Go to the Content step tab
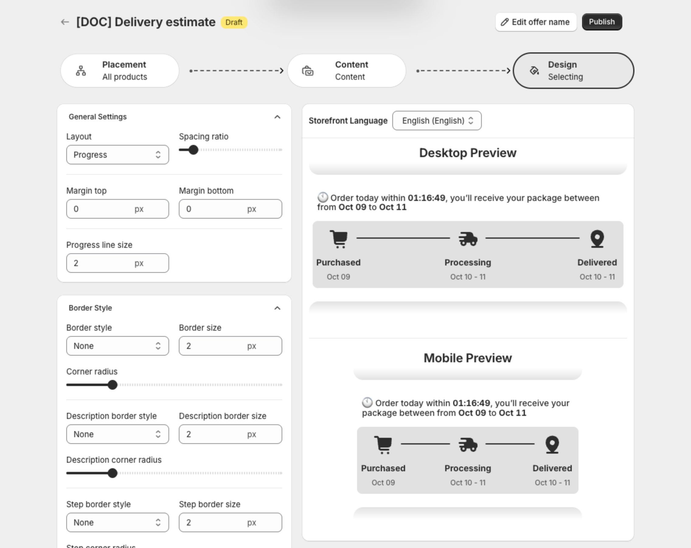 tap(346, 71)
